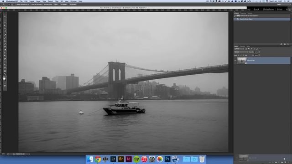
Task: Toggle Scrubby Zoom checkbox
Action: click(43, 4)
